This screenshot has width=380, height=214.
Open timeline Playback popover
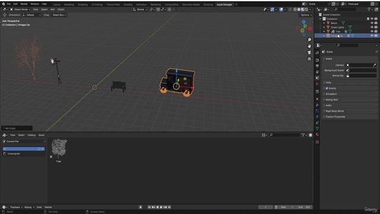pyautogui.click(x=16, y=207)
